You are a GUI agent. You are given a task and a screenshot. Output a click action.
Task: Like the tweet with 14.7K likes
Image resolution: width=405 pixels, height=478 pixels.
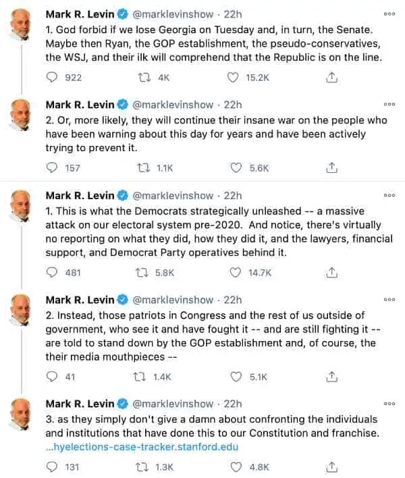pyautogui.click(x=235, y=272)
